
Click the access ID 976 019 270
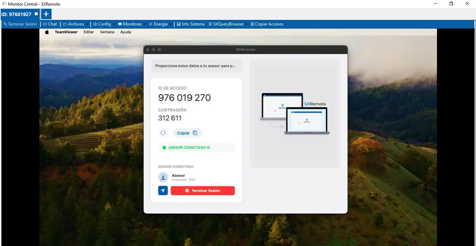pos(184,98)
